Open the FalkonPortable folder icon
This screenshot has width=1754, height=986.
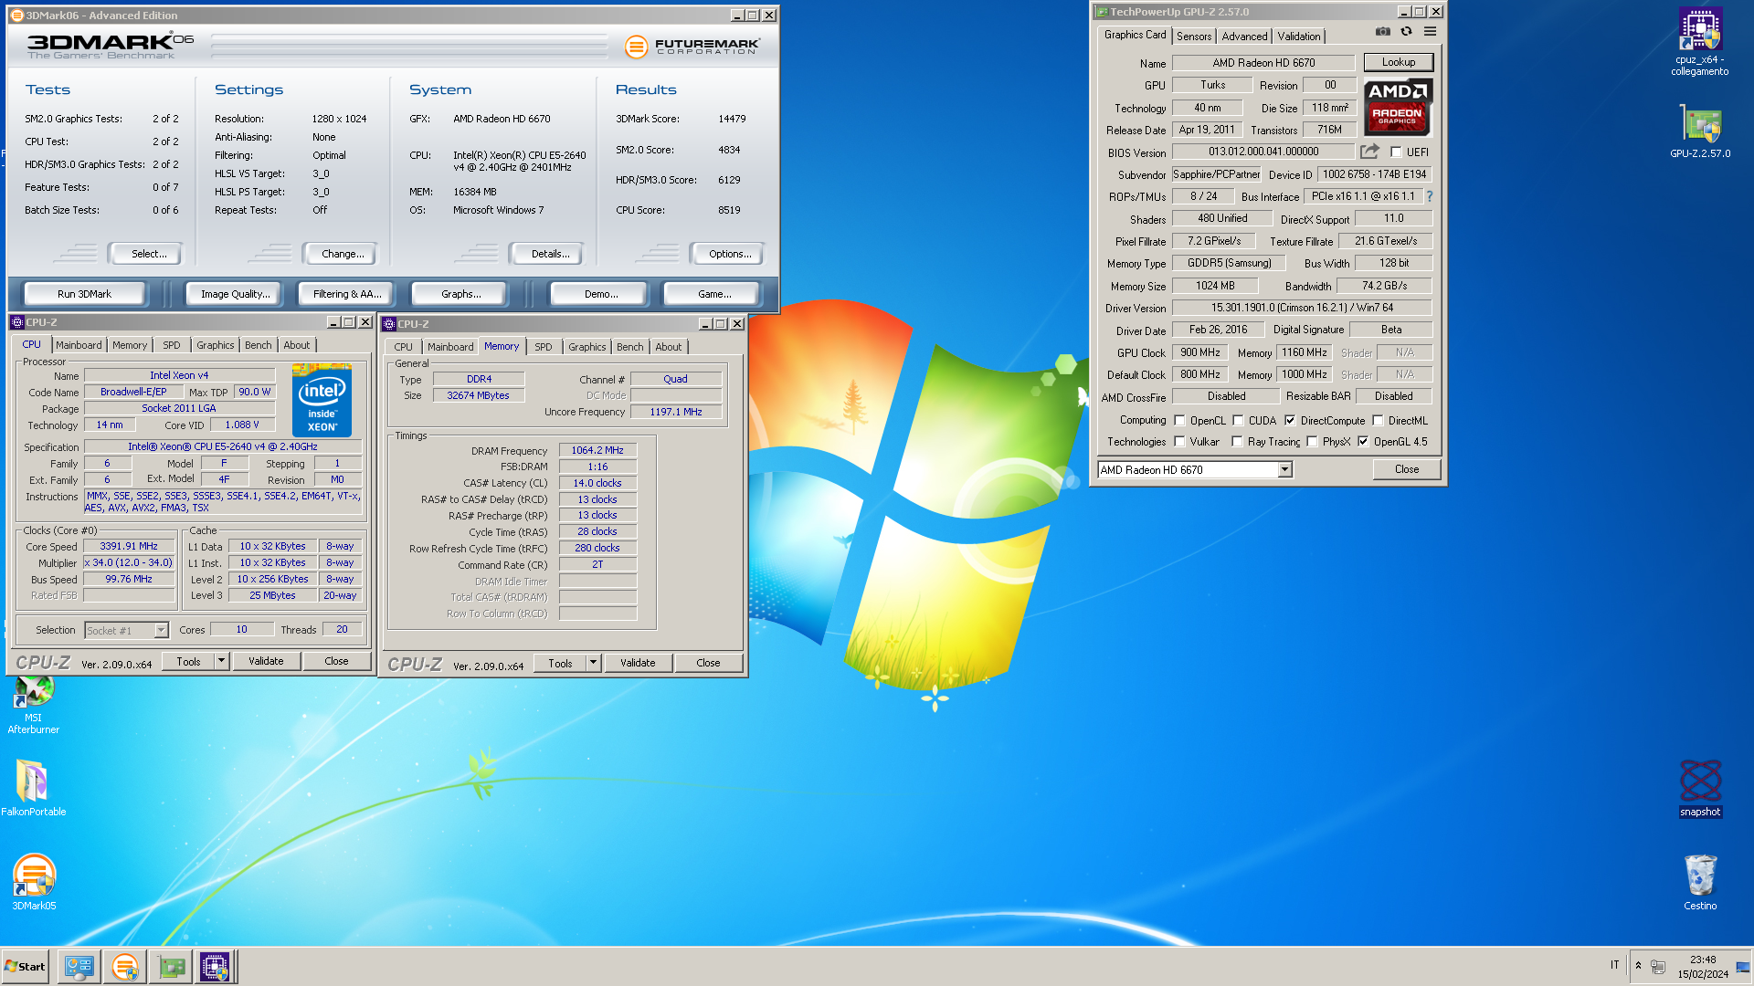point(34,788)
